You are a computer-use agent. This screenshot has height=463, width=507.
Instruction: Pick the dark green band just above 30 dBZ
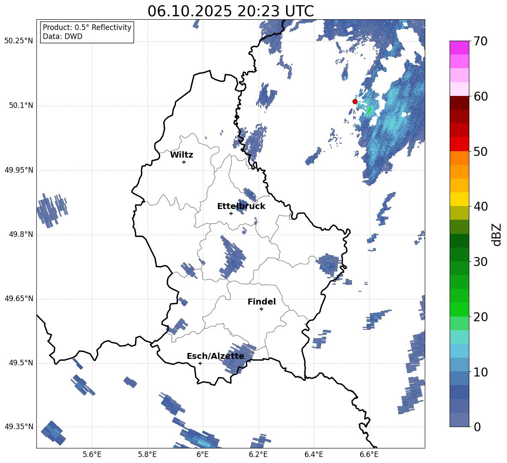pos(459,254)
